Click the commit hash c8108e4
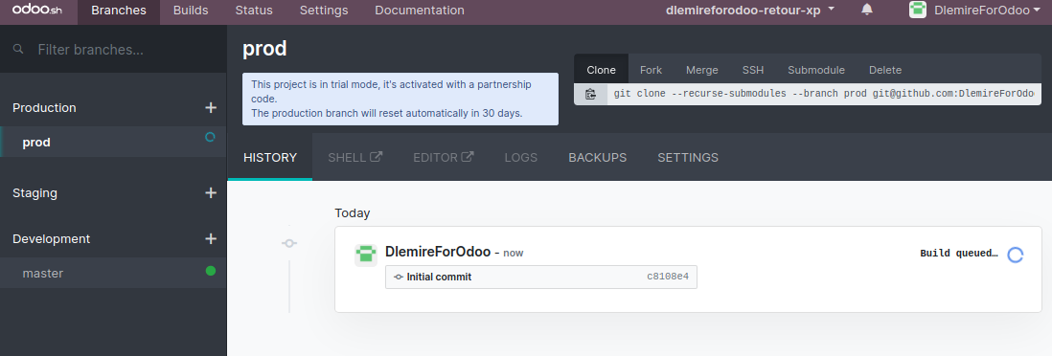 pyautogui.click(x=668, y=277)
